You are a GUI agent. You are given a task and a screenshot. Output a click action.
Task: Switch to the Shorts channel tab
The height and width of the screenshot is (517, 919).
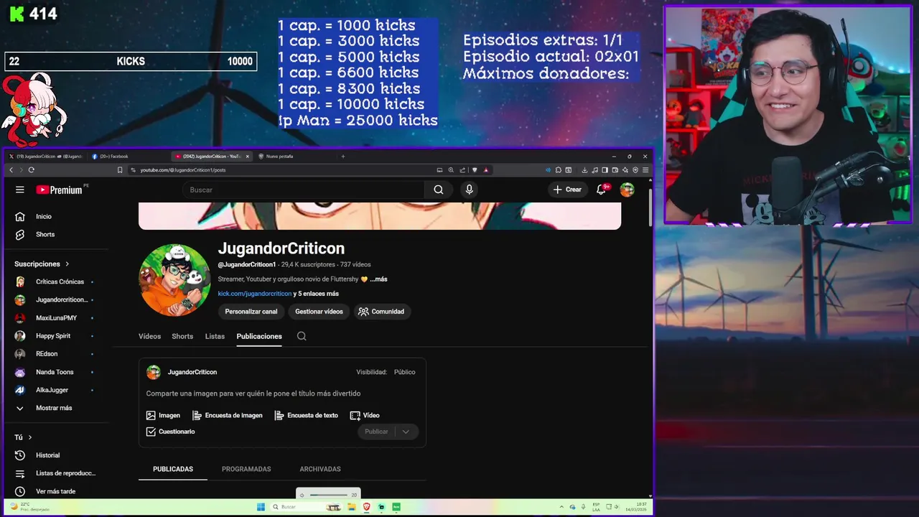point(182,336)
